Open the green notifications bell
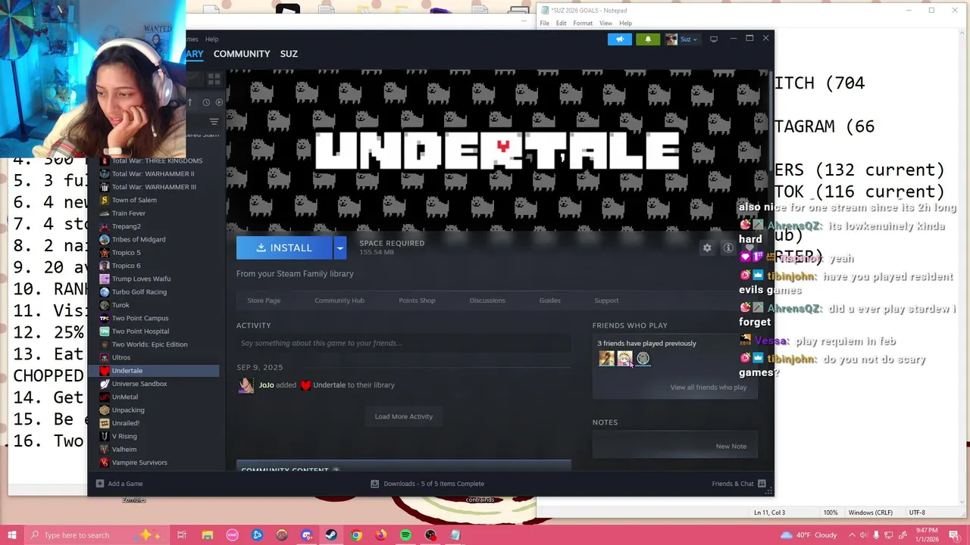This screenshot has height=545, width=970. pos(648,39)
